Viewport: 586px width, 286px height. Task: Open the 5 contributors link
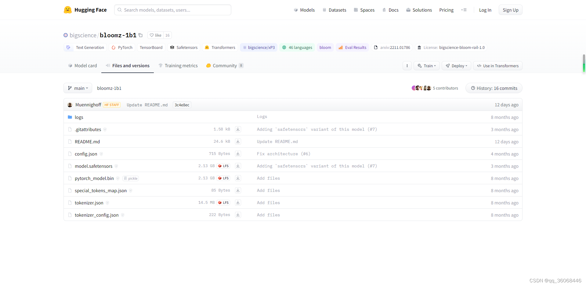tap(445, 88)
